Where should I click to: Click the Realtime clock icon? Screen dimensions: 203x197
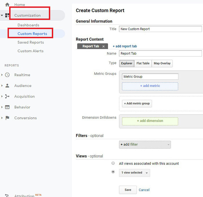coord(8,75)
